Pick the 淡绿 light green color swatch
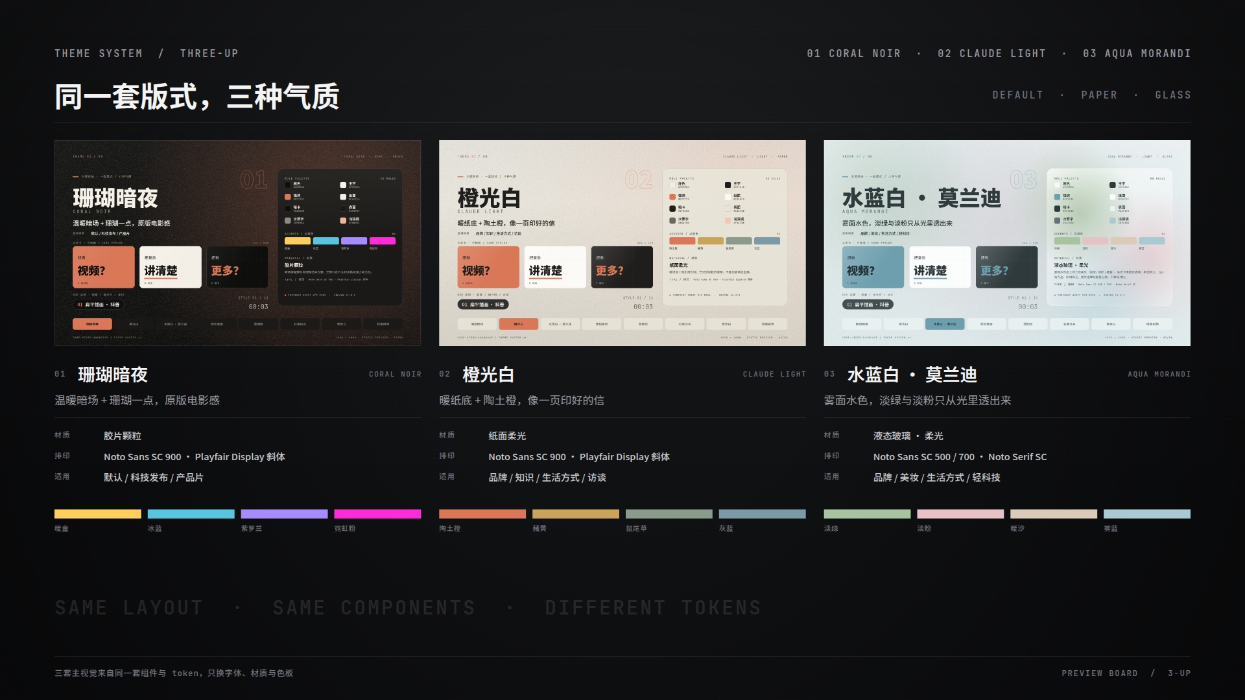Viewport: 1245px width, 700px height. pyautogui.click(x=867, y=514)
